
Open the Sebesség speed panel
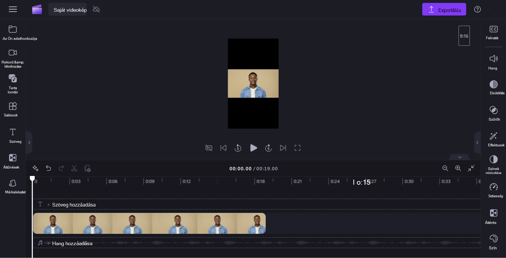point(494,190)
